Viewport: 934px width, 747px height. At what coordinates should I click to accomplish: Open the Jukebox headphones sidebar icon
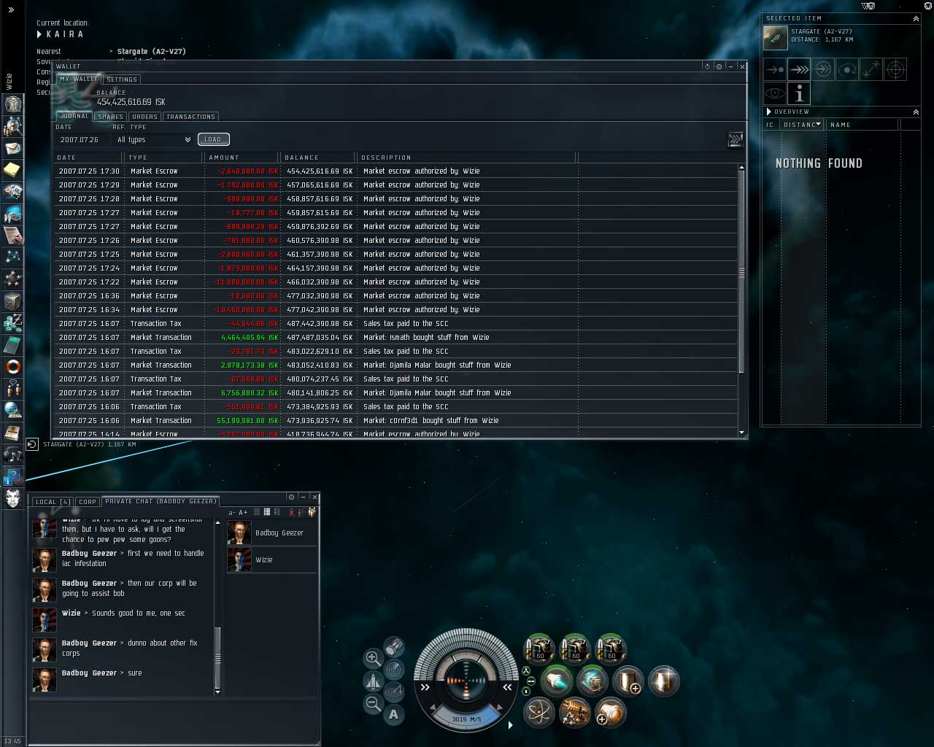(13, 454)
